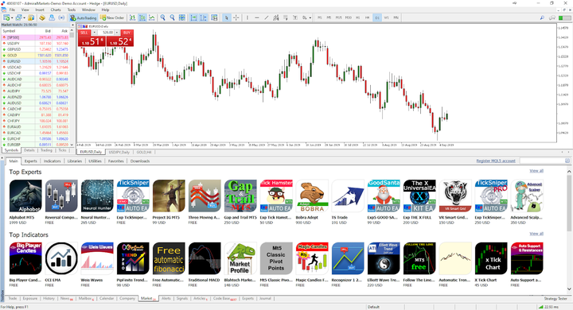Open the chat messages icon
This screenshot has width=573, height=310.
(552, 17)
